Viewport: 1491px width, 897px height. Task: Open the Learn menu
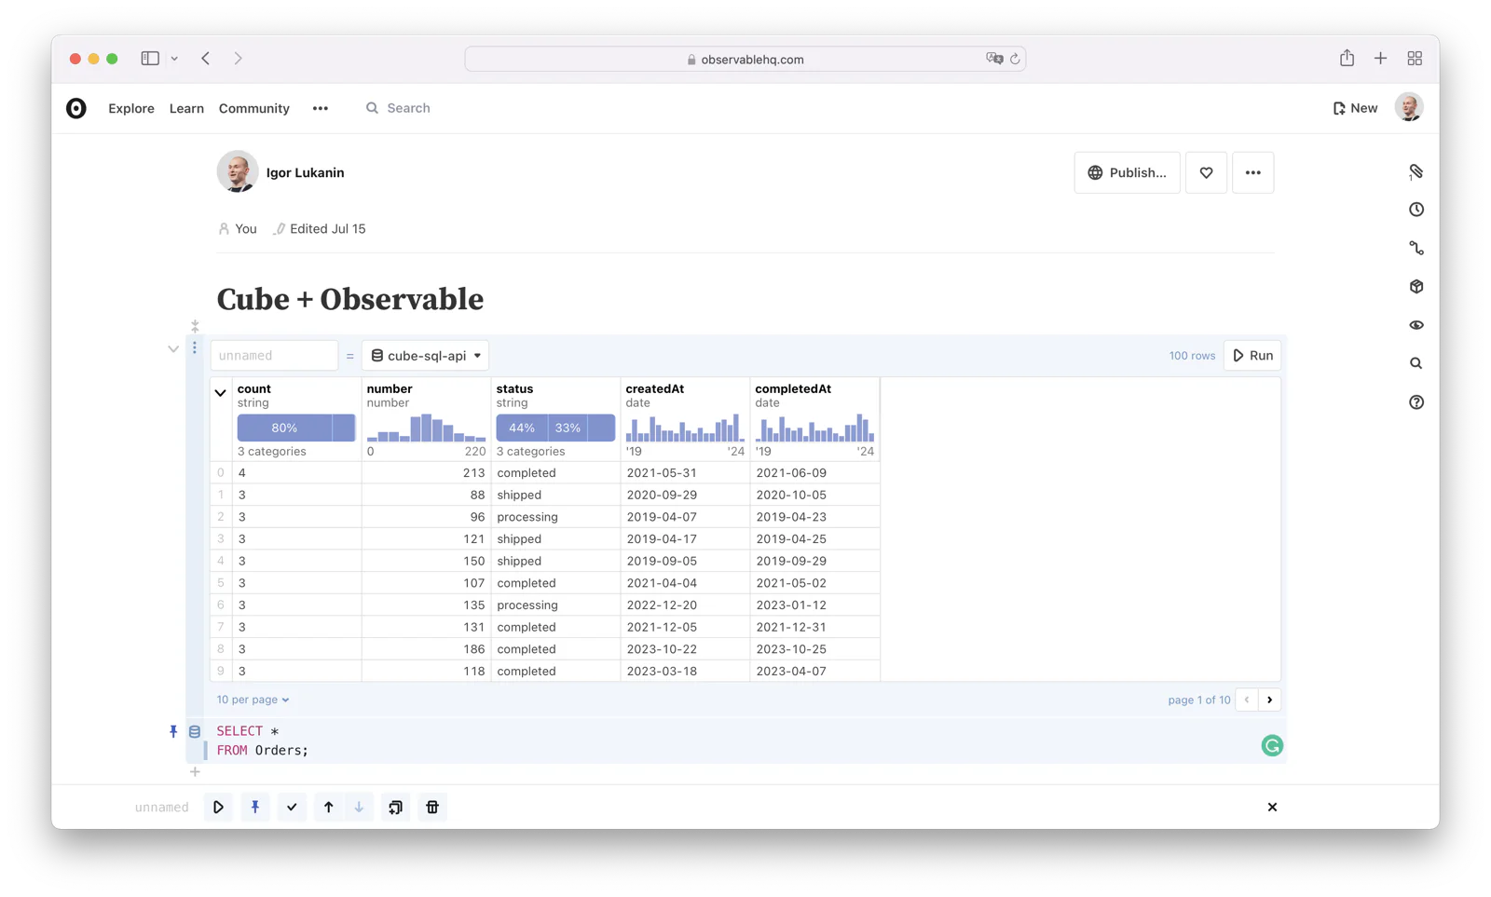186,108
